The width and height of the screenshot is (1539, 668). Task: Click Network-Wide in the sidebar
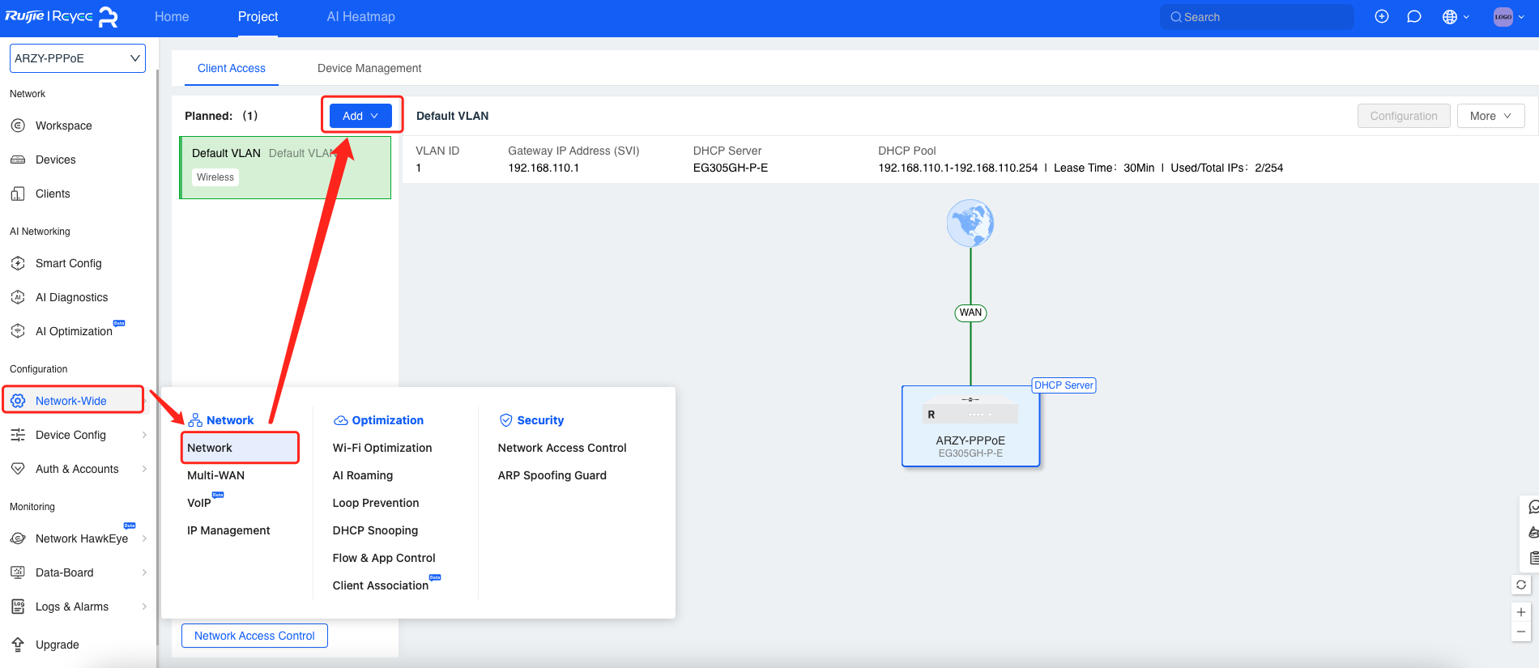(x=71, y=401)
